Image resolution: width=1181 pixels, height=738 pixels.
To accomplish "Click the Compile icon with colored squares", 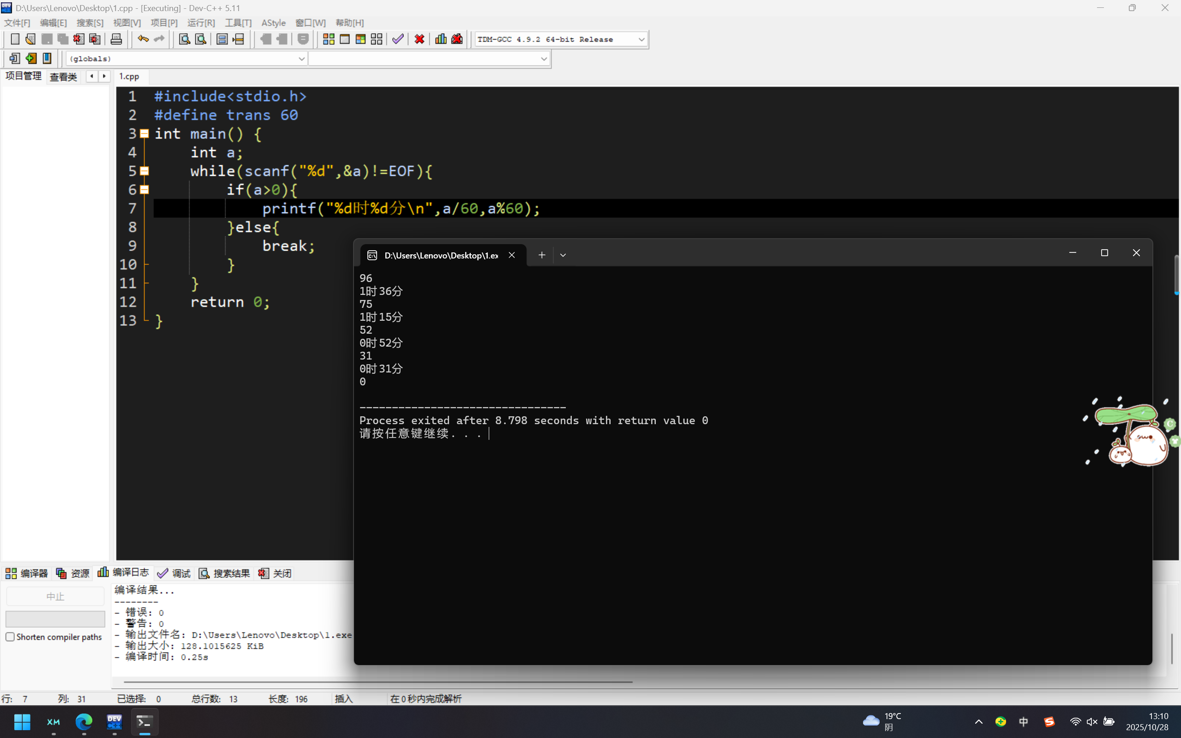I will pos(329,39).
